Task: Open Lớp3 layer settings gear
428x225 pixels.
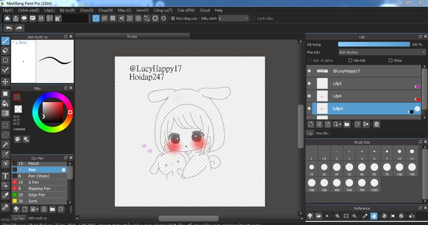Action: coord(417,109)
